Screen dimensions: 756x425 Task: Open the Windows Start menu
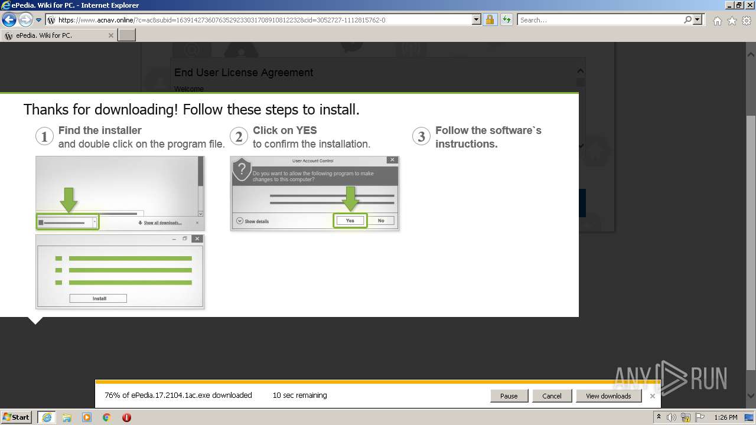point(17,417)
